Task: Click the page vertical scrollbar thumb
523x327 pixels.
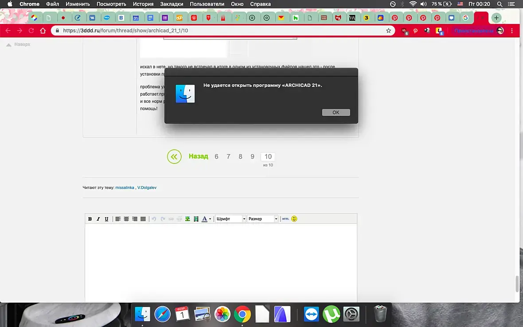Action: coord(517,284)
